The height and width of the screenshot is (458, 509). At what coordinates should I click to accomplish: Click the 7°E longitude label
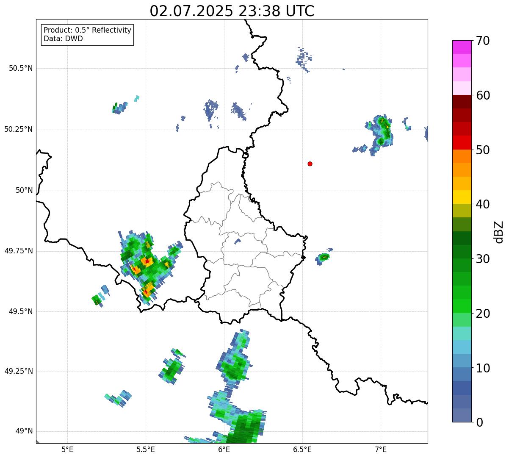tap(381, 449)
